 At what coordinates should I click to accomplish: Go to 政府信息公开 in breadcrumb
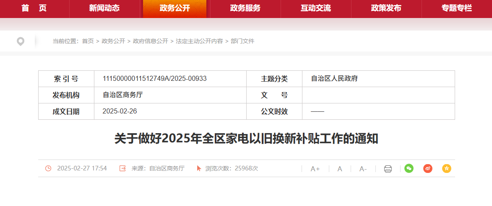(x=150, y=41)
